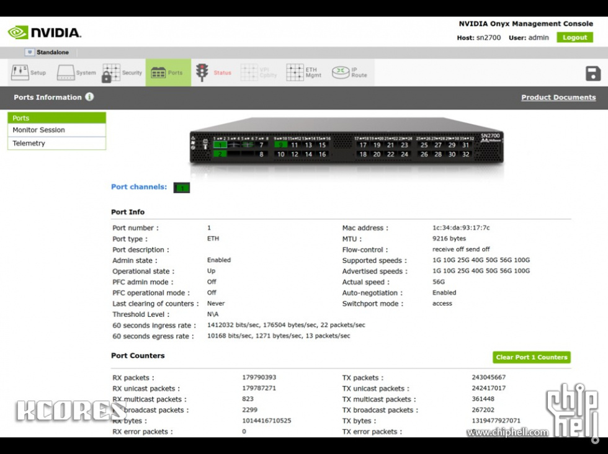
Task: Select port 24 on the switch image
Action: click(x=405, y=154)
